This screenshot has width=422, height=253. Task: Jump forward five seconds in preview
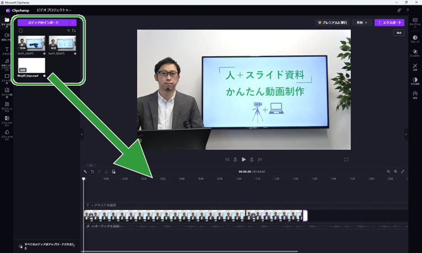tap(252, 160)
